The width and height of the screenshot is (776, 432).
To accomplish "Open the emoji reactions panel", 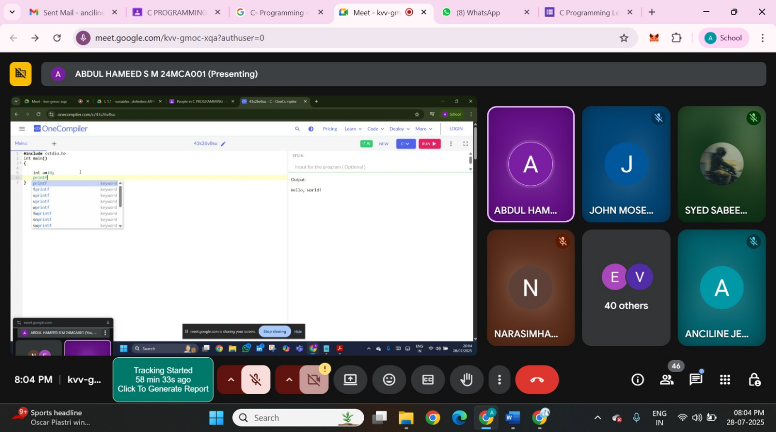I will (x=389, y=380).
